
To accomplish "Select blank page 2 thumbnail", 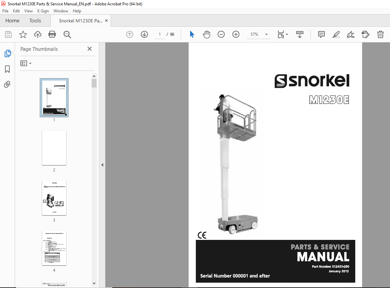I will (x=54, y=148).
